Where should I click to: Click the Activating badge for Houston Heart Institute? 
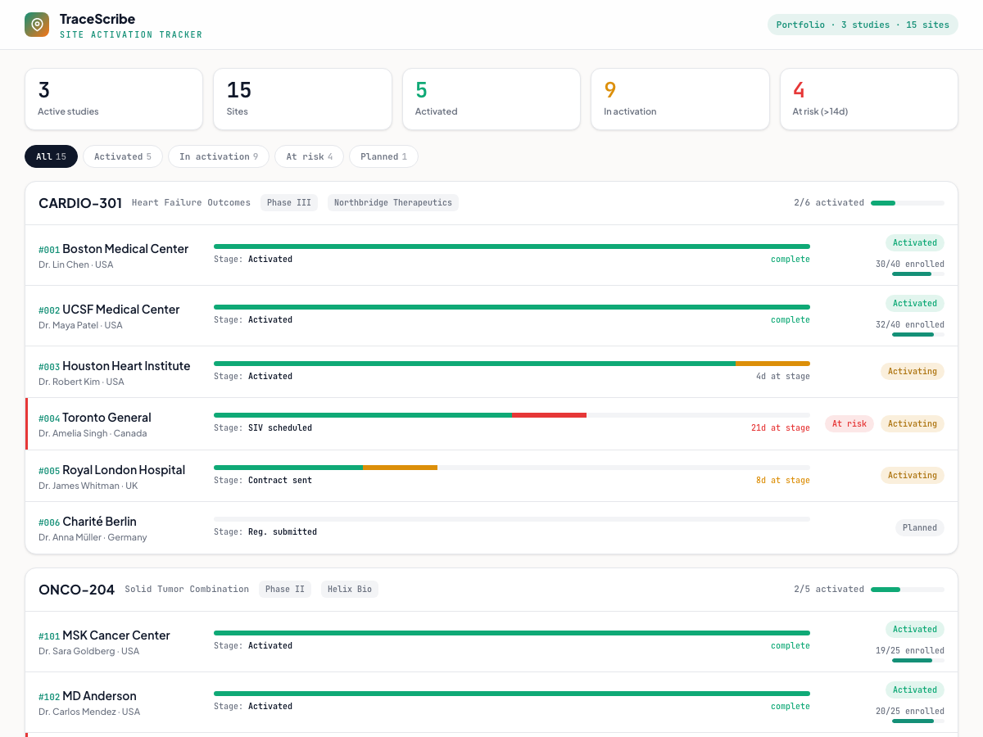click(913, 371)
